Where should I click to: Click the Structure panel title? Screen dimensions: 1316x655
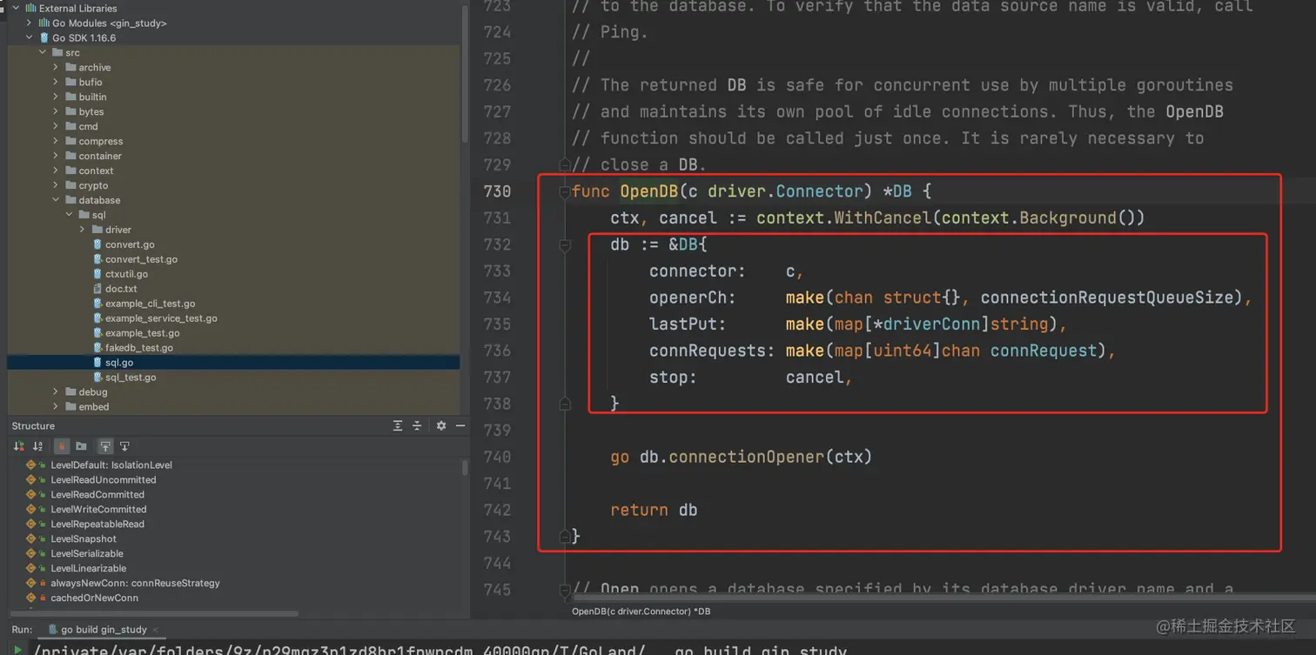(33, 426)
